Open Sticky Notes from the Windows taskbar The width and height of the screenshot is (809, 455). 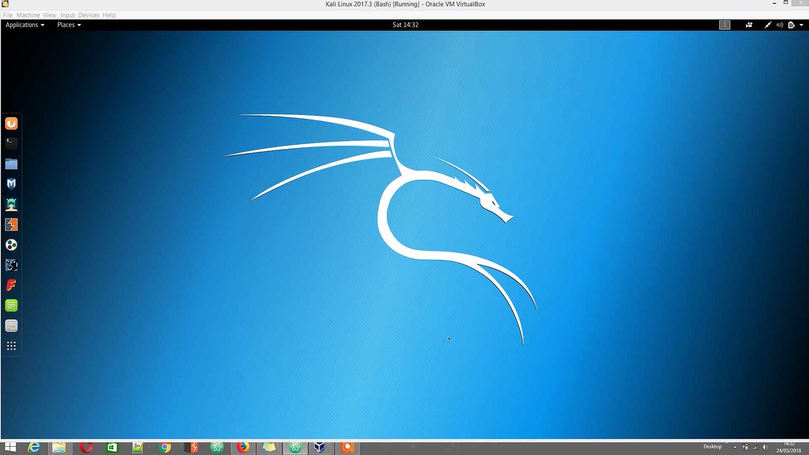point(269,447)
